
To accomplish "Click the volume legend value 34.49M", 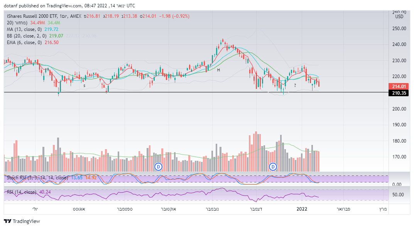I will 37,23.
